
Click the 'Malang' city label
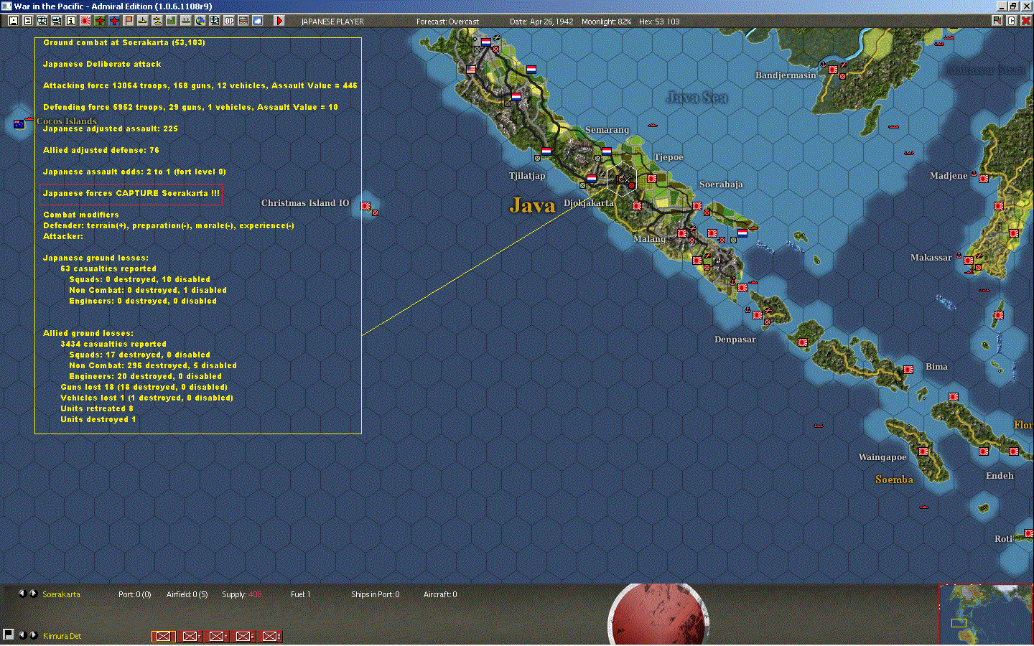coord(649,239)
